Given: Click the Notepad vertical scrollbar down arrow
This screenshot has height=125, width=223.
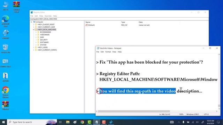Looking at the screenshot, I should tap(219, 109).
